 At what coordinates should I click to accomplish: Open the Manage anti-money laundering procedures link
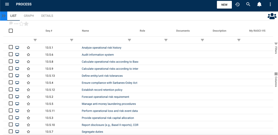[109, 104]
